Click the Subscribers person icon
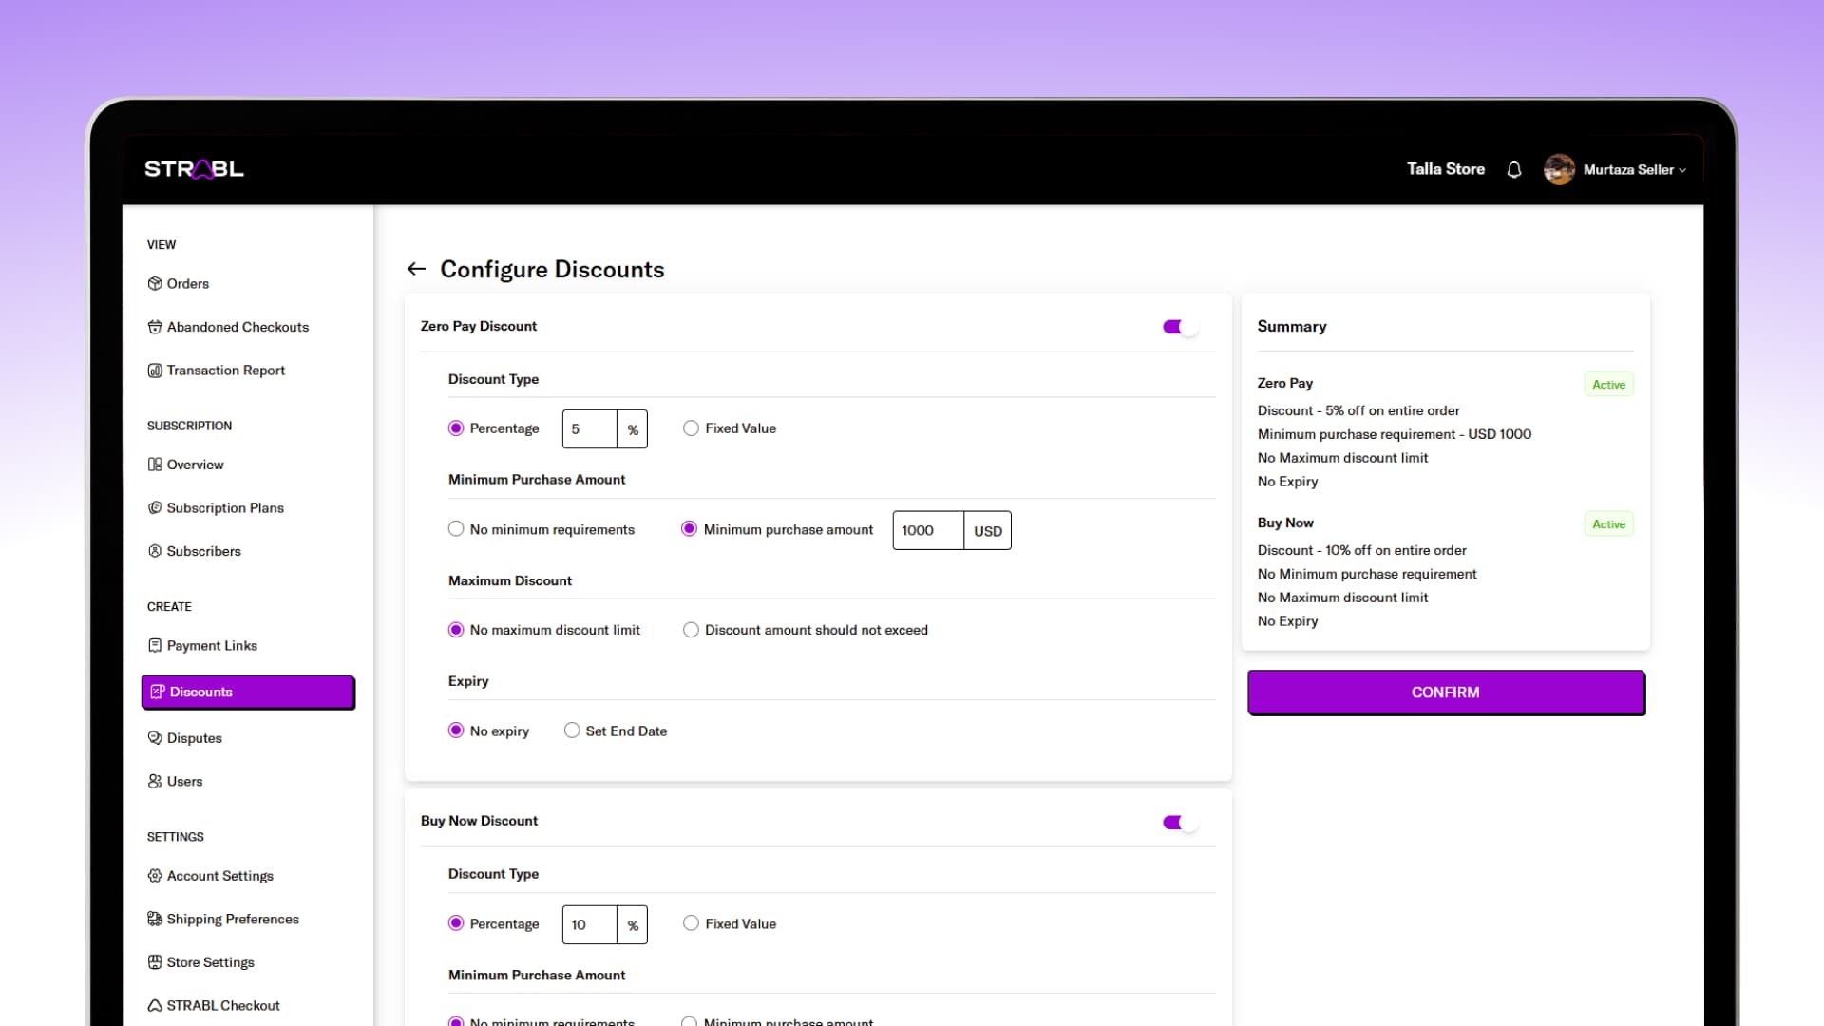1824x1026 pixels. [x=155, y=551]
